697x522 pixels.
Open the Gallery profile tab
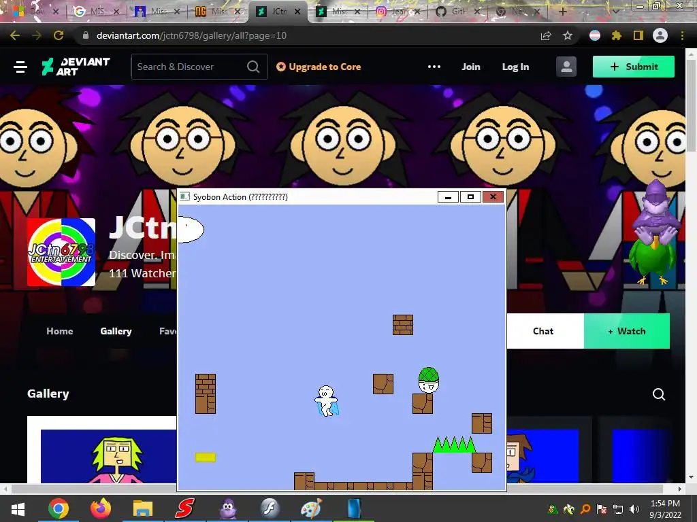tap(116, 331)
